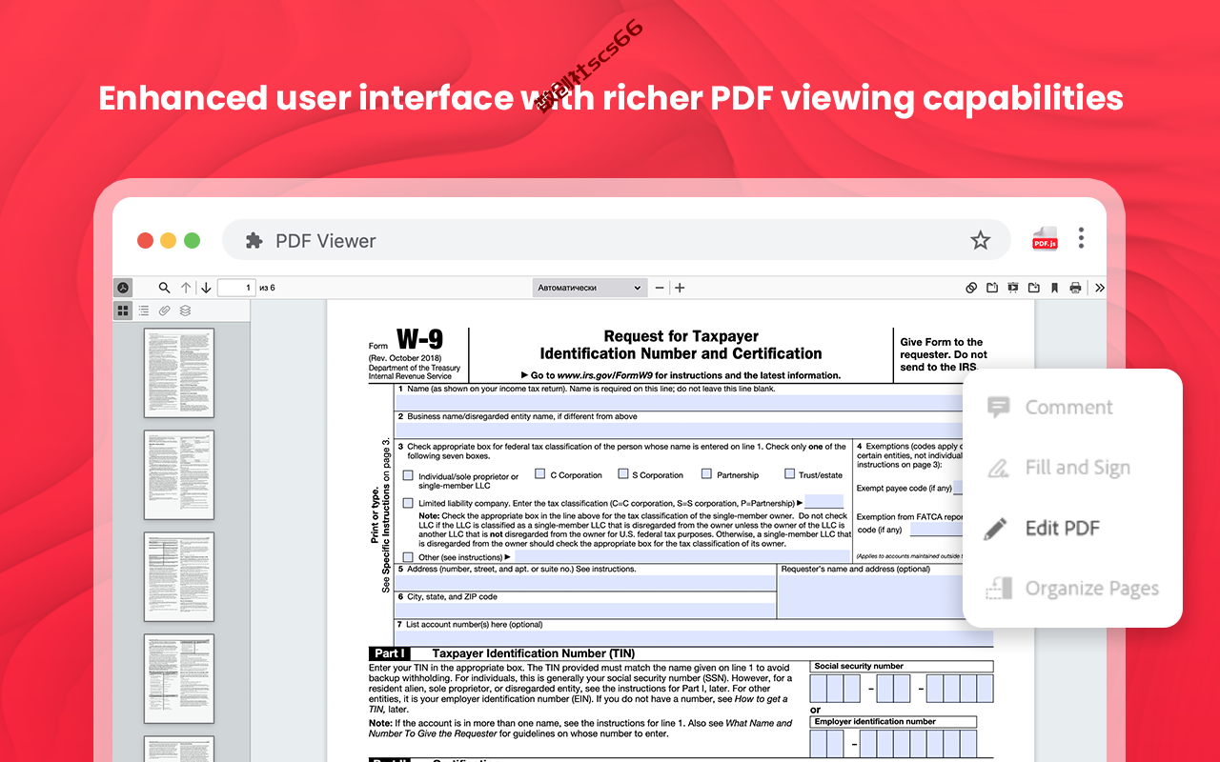The width and height of the screenshot is (1220, 762).
Task: Expand more tools double-chevron
Action: point(1099,288)
